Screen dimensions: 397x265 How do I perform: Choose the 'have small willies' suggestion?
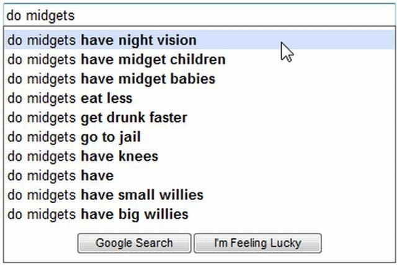105,195
